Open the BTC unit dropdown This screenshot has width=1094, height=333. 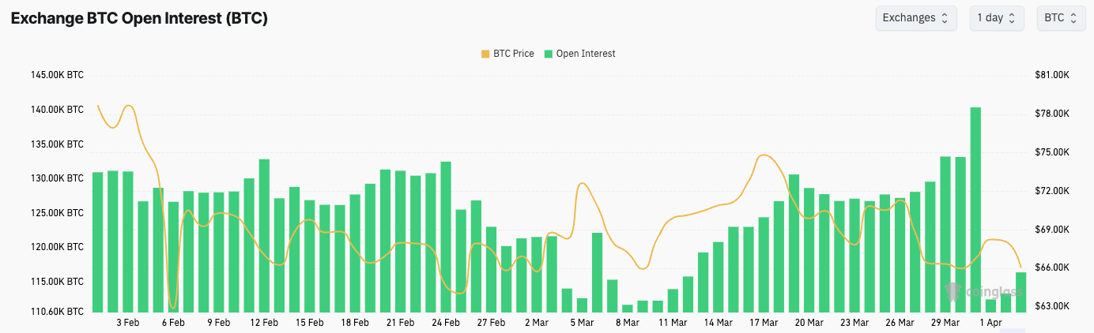click(1061, 18)
